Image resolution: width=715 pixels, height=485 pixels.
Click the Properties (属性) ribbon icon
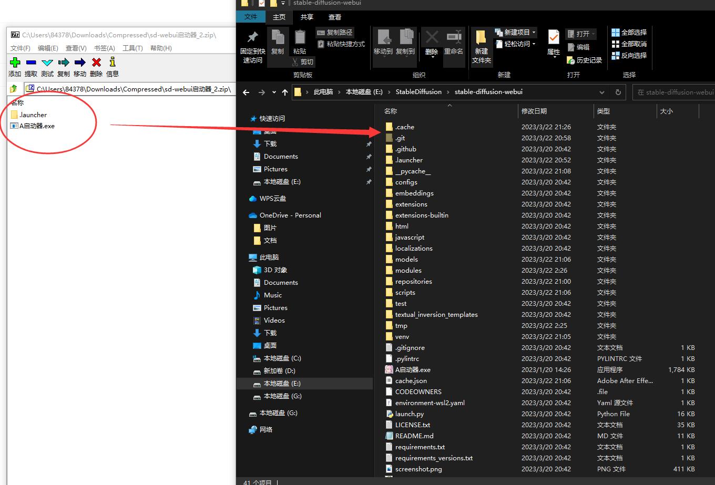(x=554, y=43)
